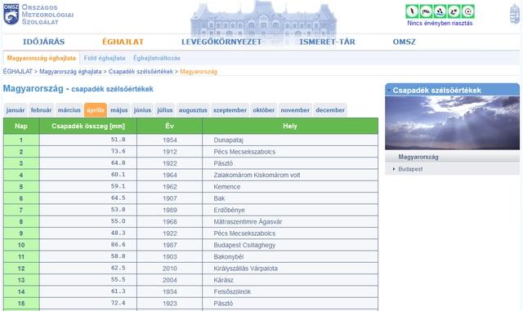523x311 pixels.
Task: Open the ÉGHAJLAT main menu
Action: click(x=123, y=42)
